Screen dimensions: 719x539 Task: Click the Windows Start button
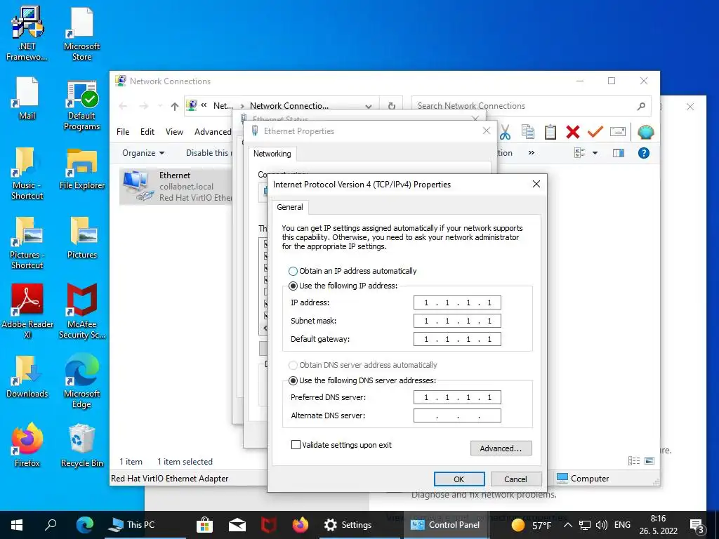pyautogui.click(x=17, y=525)
